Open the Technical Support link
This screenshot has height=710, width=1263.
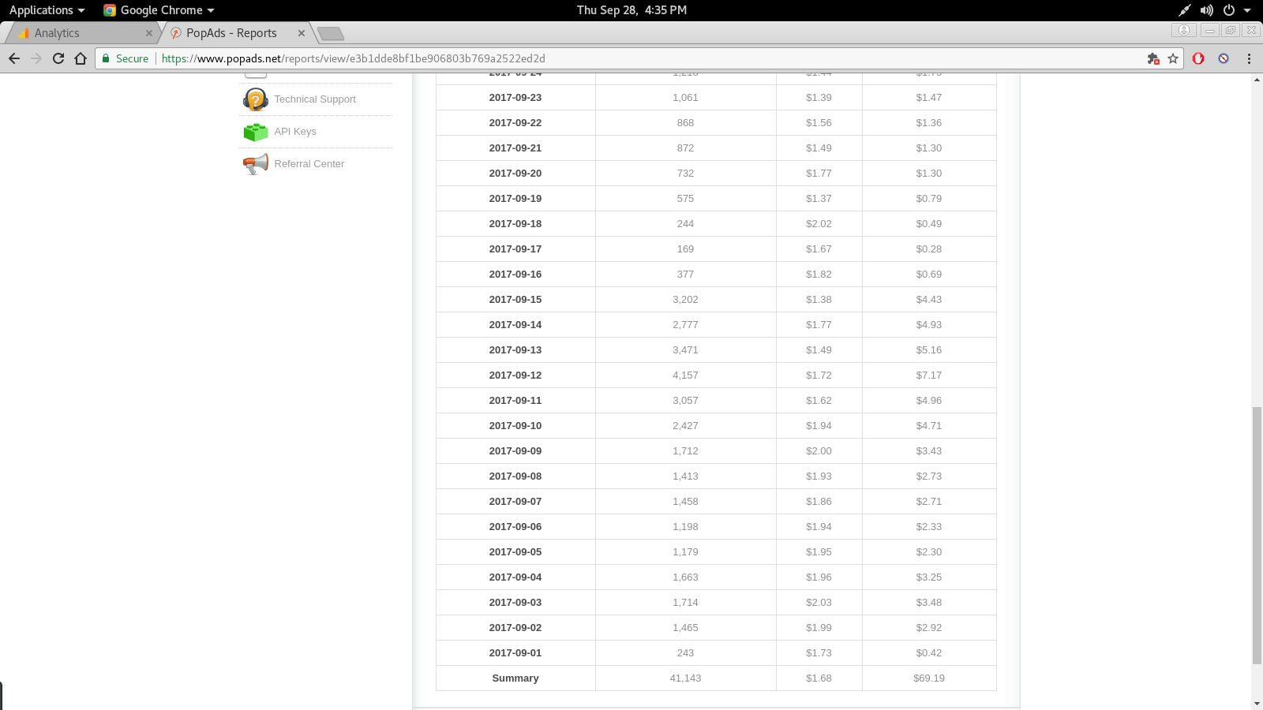pyautogui.click(x=315, y=99)
